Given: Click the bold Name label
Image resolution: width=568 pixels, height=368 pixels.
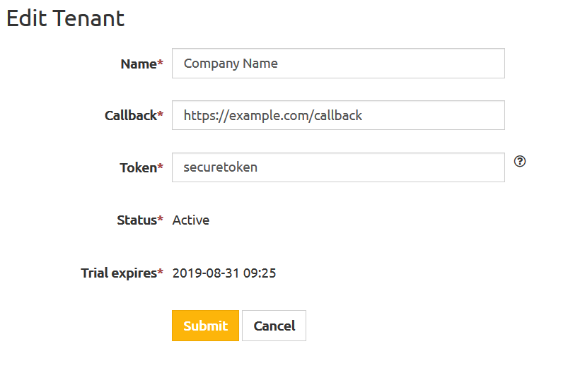Looking at the screenshot, I should 139,64.
